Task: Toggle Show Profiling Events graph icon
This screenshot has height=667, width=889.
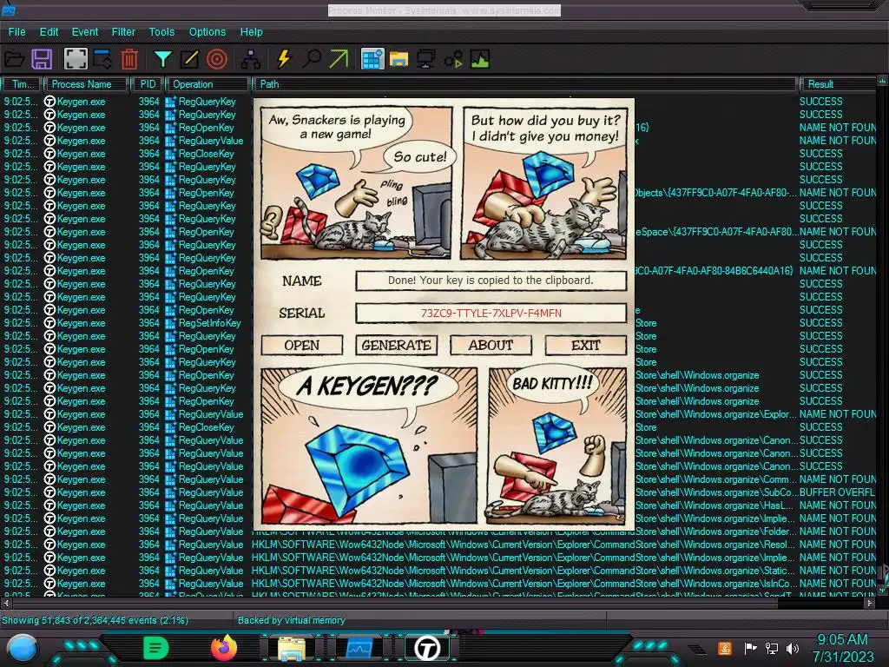Action: [x=479, y=59]
